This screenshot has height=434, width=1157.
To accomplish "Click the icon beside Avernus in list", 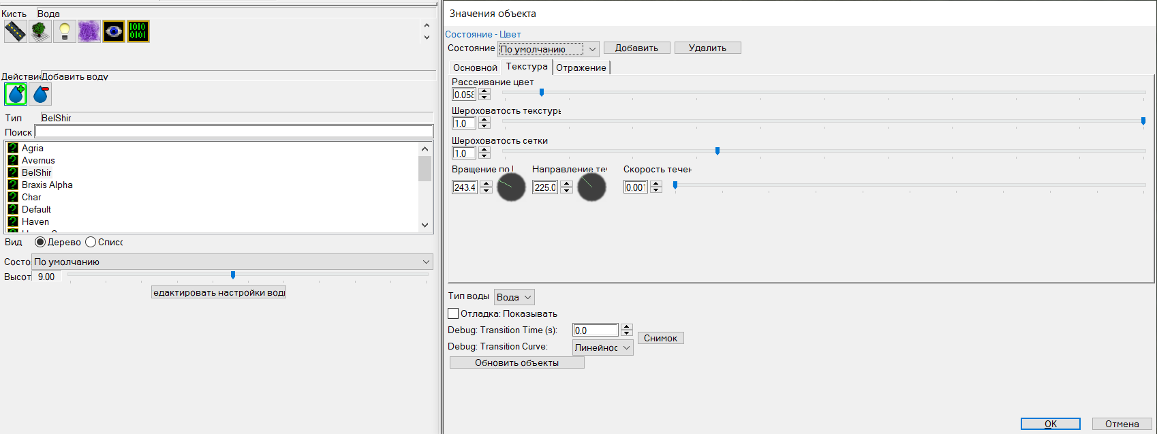I will point(13,160).
